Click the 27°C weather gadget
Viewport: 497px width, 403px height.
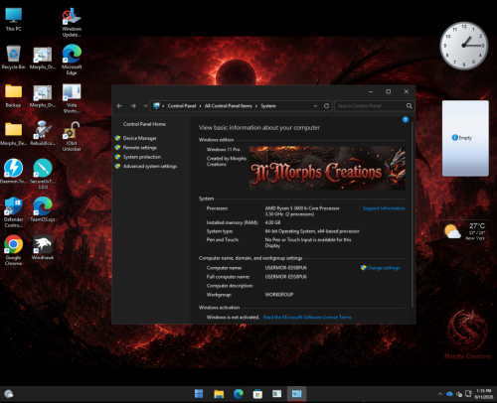[465, 231]
